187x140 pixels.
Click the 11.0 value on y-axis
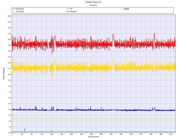[x=9, y=69]
